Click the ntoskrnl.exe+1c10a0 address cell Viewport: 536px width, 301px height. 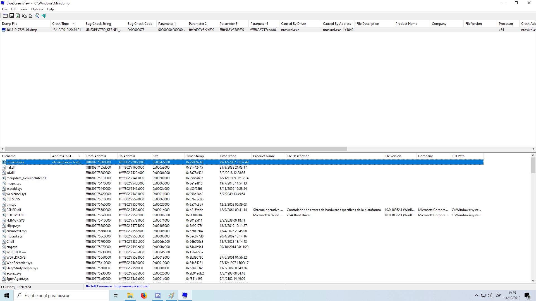338,30
